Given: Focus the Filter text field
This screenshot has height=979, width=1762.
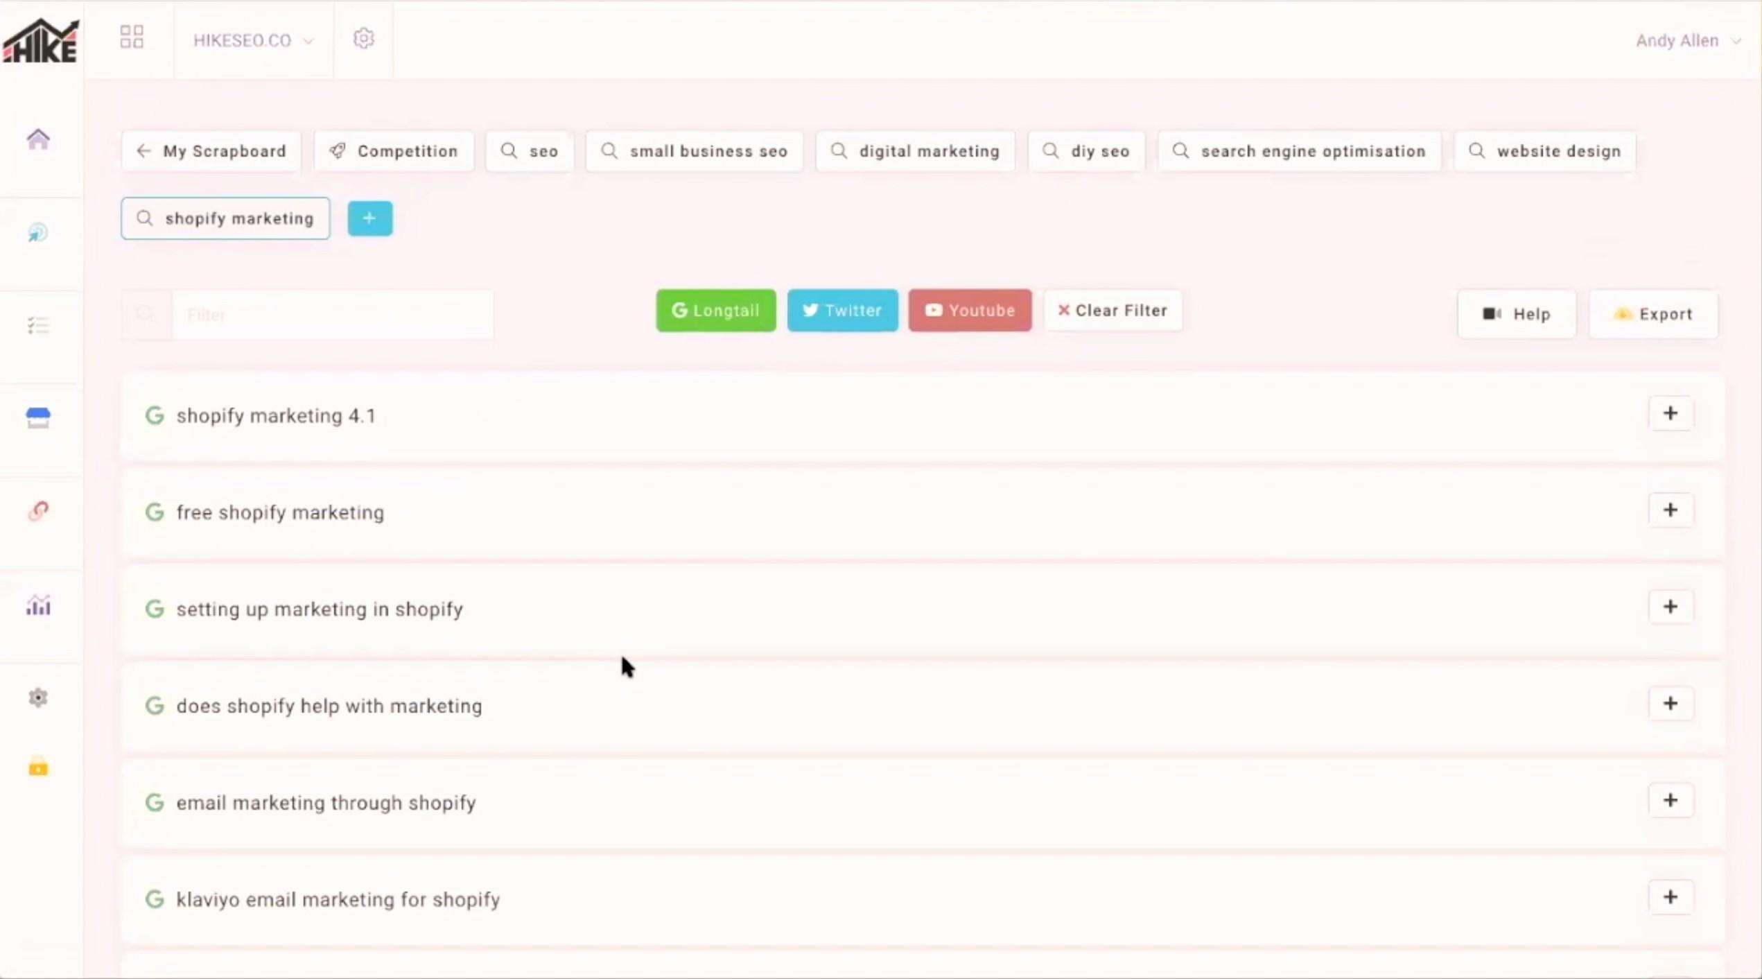Looking at the screenshot, I should [333, 314].
